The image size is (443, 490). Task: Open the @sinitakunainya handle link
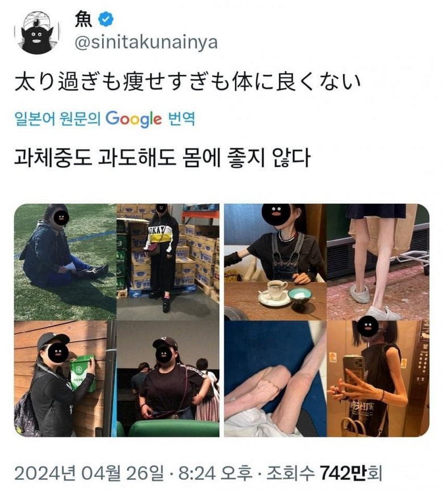(146, 43)
